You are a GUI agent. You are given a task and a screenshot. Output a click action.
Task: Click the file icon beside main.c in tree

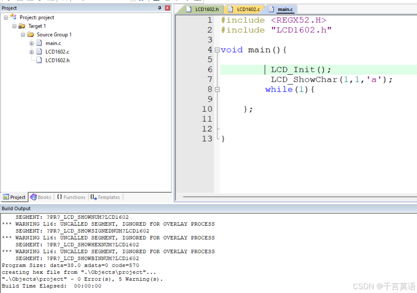[39, 43]
